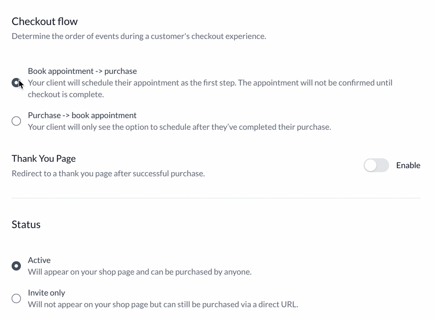Click the "Determine the order of events" description
Image resolution: width=435 pixels, height=320 pixels.
click(139, 36)
